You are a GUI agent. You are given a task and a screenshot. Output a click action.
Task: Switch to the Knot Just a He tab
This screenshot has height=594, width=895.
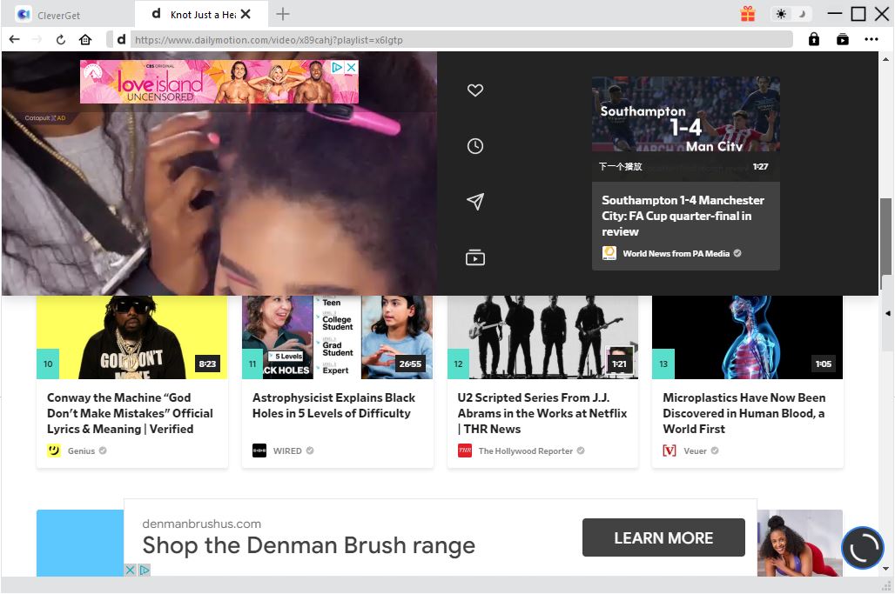pyautogui.click(x=200, y=14)
